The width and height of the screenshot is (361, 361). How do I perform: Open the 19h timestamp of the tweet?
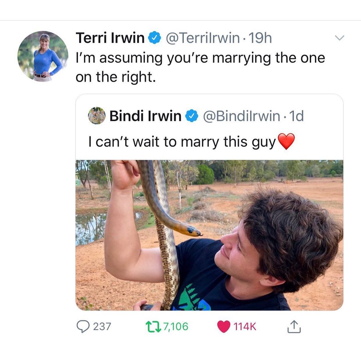pos(260,38)
